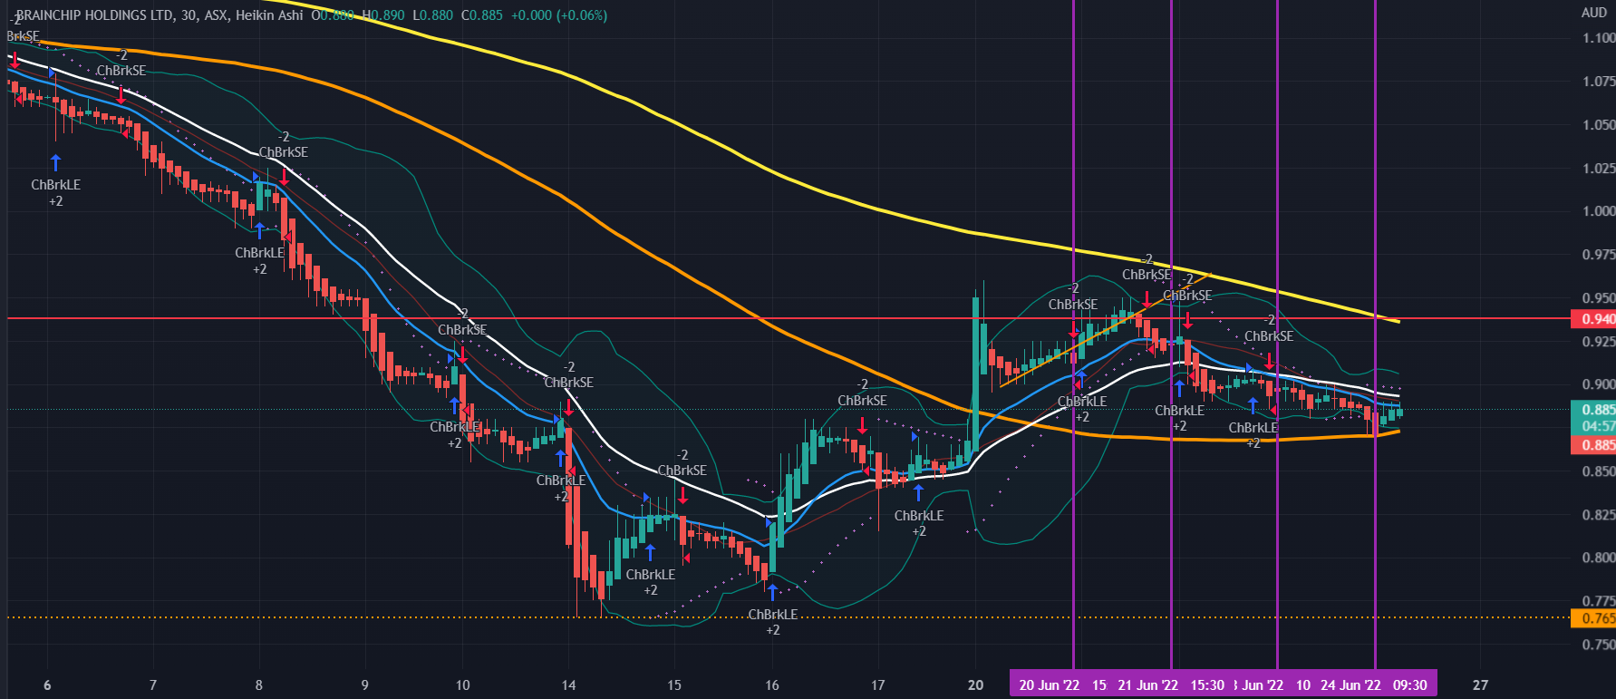Select the blue arrow above the ChBrkLE label near date 17
The width and height of the screenshot is (1616, 699).
coord(919,492)
